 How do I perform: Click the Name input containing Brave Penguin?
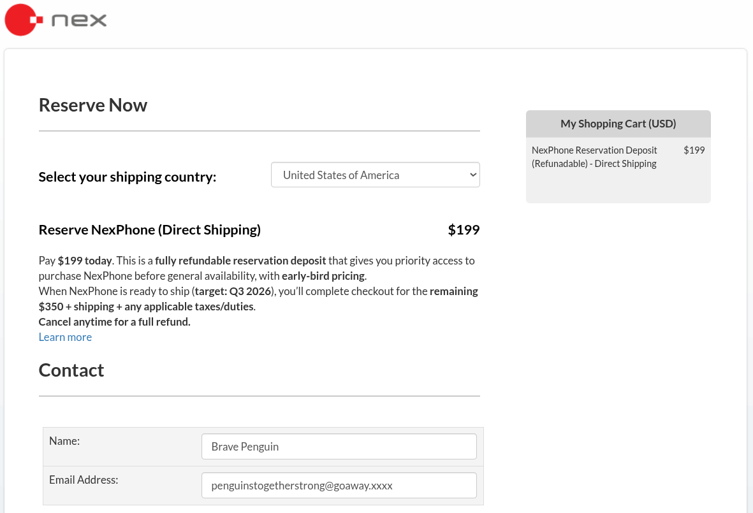click(339, 446)
